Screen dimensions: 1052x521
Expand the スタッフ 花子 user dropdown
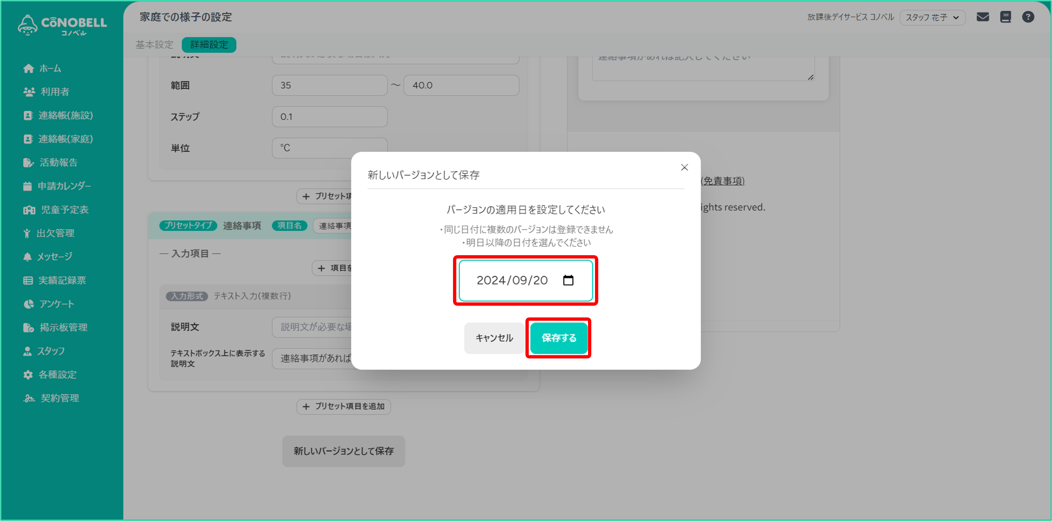932,18
